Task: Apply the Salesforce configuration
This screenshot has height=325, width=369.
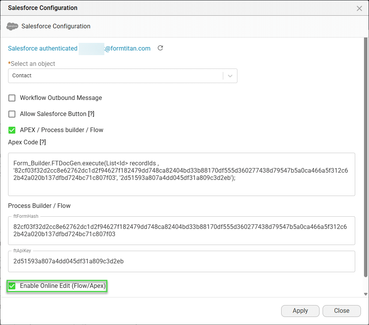Action: click(x=300, y=311)
